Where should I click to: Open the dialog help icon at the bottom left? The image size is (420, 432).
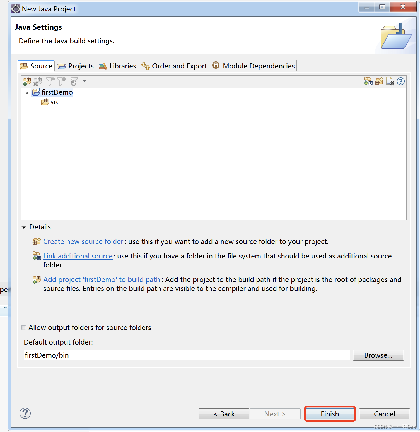coord(25,413)
